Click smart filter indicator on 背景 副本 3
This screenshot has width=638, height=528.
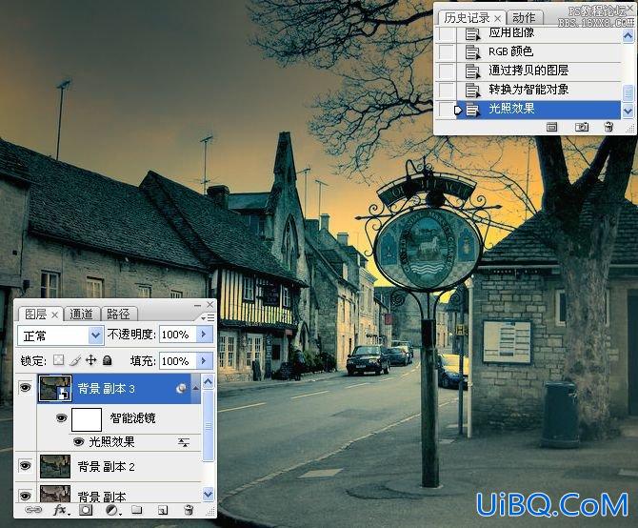point(182,389)
